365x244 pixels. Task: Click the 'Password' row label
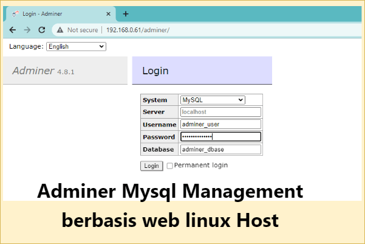159,137
